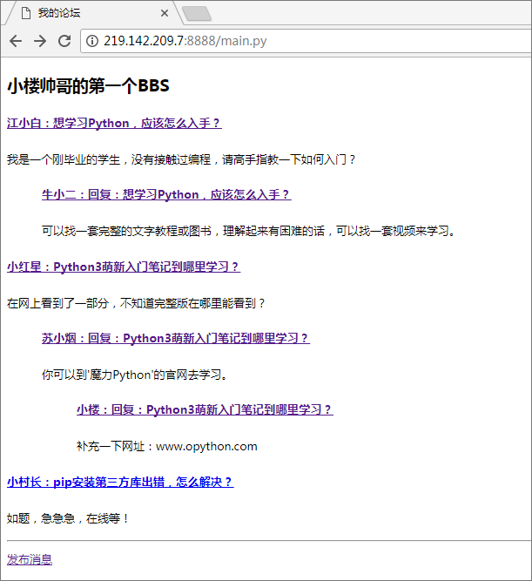Open 小红星's post about Python3 beginner notes
This screenshot has width=532, height=581.
[124, 267]
